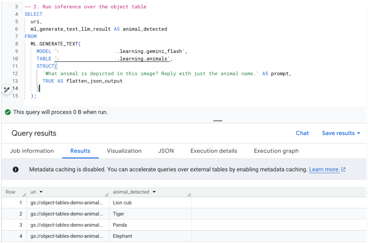Click ML.GENERATE_TEXT function on line 8
This screenshot has height=243, width=368.
(54, 44)
